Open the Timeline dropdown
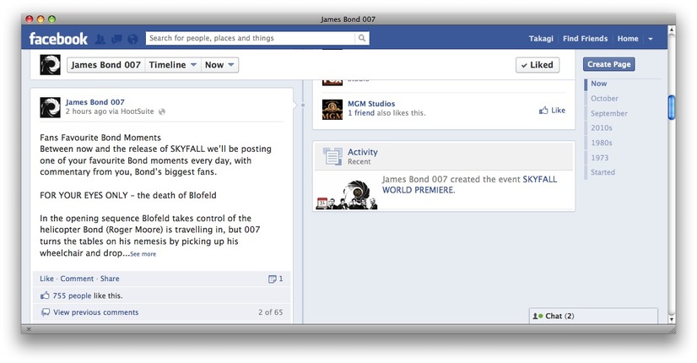The width and height of the screenshot is (697, 363). coord(173,65)
